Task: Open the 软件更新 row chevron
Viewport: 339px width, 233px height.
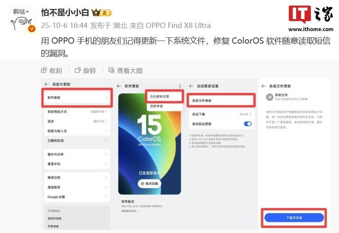Action: (x=106, y=98)
